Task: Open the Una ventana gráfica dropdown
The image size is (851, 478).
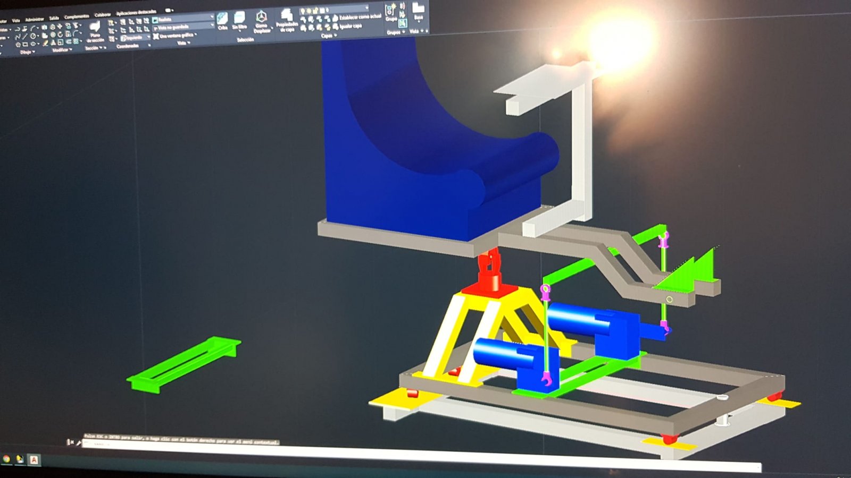Action: [x=175, y=36]
